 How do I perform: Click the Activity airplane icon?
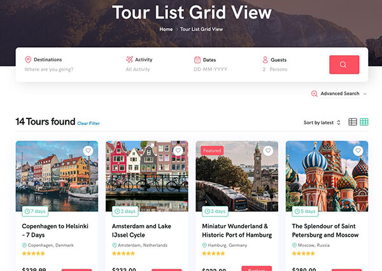[x=129, y=60]
